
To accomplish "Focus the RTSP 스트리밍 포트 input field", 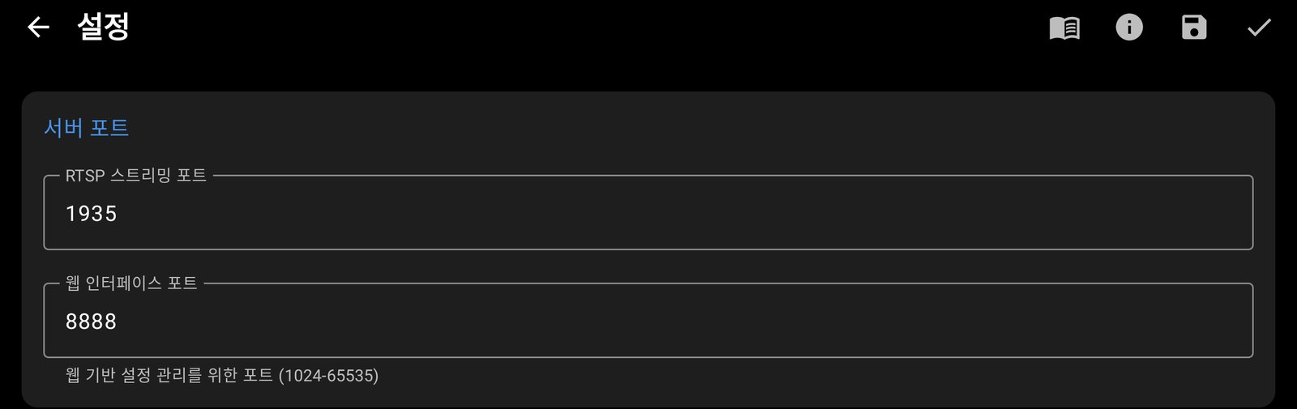I will pos(648,212).
